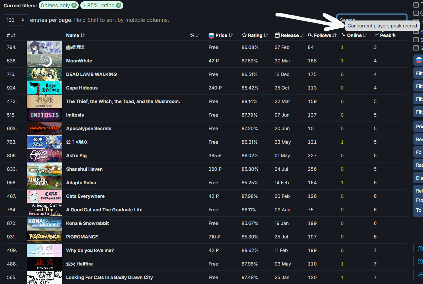This screenshot has height=284, width=423.
Task: Open the 'Why do you love me?' link
Action: 90,250
